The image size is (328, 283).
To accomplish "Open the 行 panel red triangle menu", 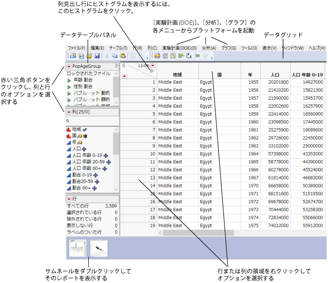I will (69, 198).
